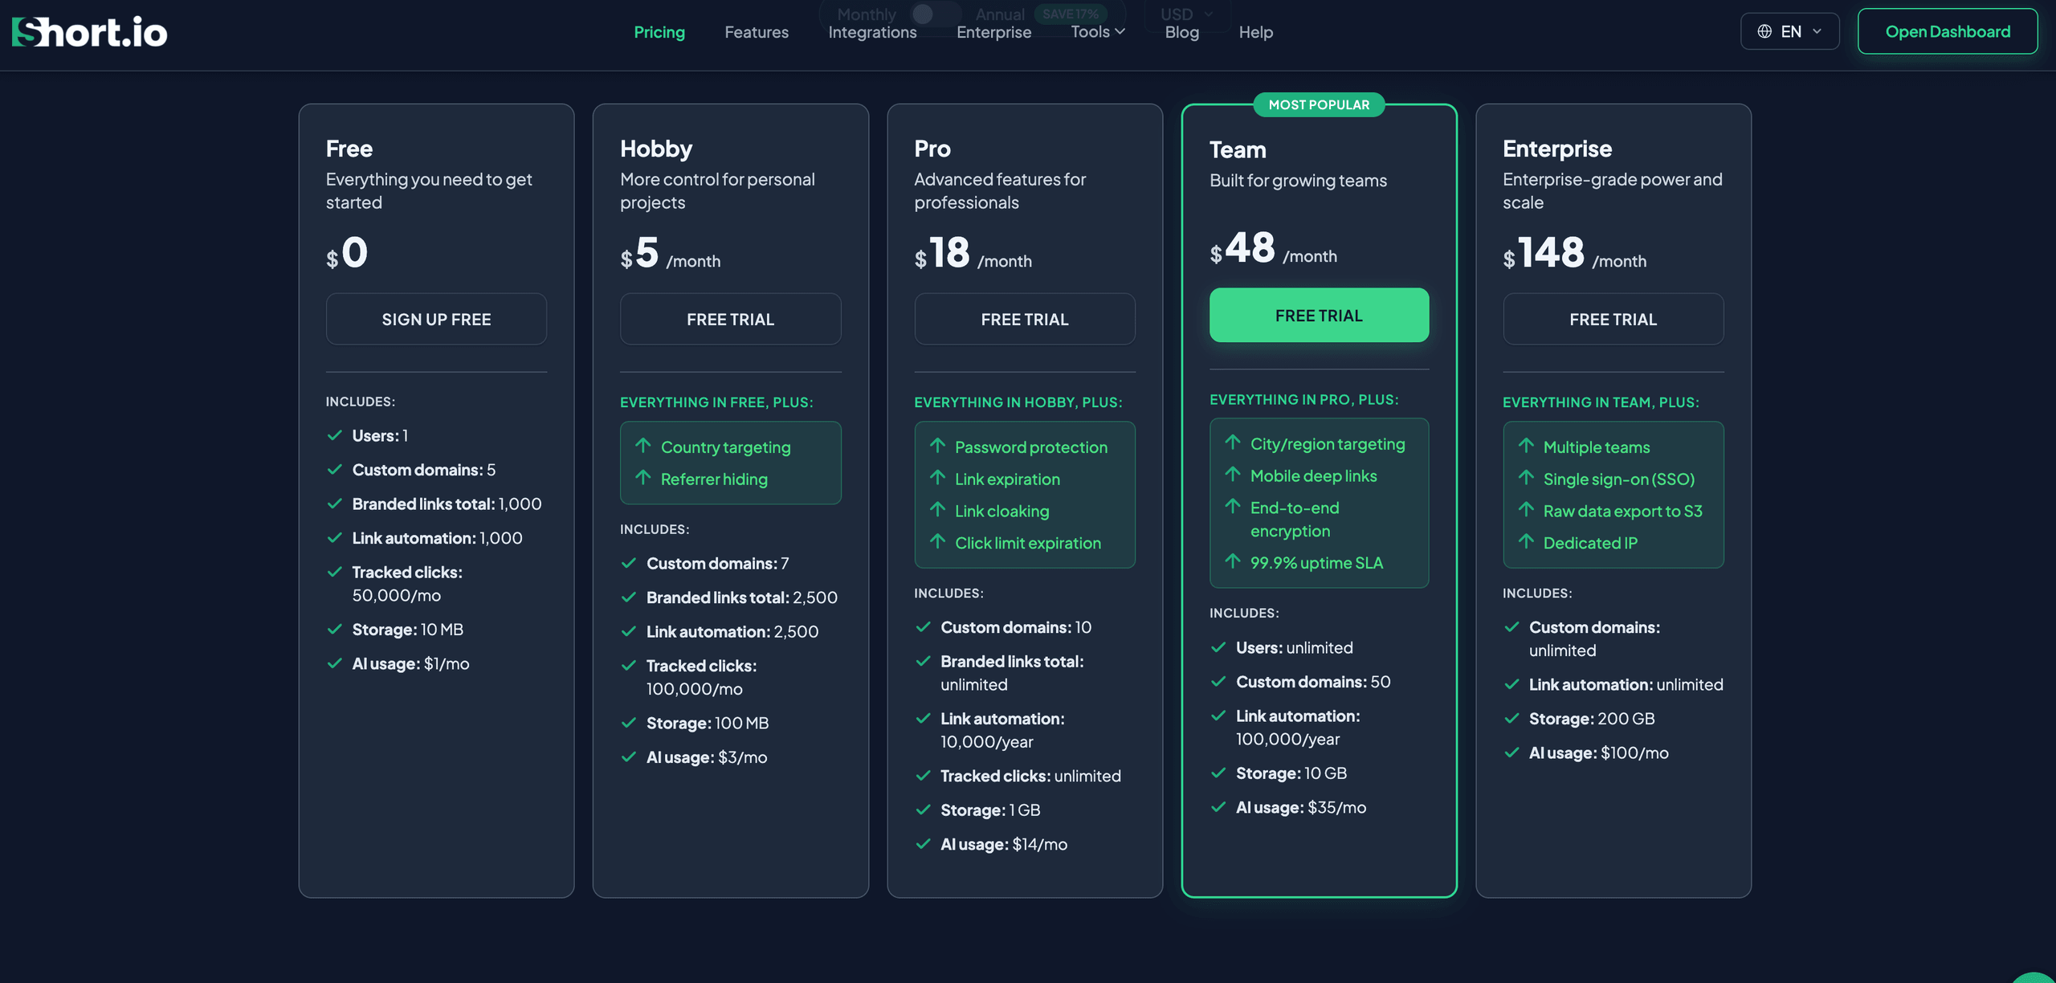Click Link automation: unlimited in Enterprise

(1626, 684)
